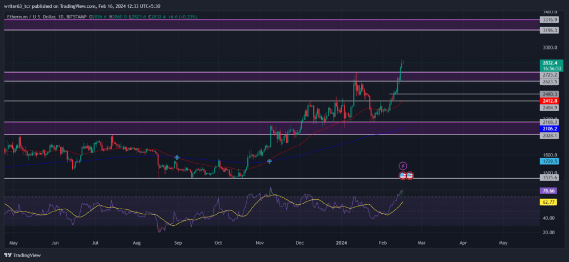The width and height of the screenshot is (569, 262).
Task: Click the purple RSI value 78.66
Action: tap(548, 190)
